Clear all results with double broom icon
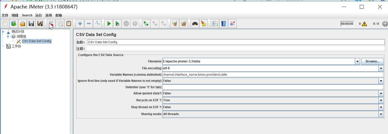 click(184, 24)
